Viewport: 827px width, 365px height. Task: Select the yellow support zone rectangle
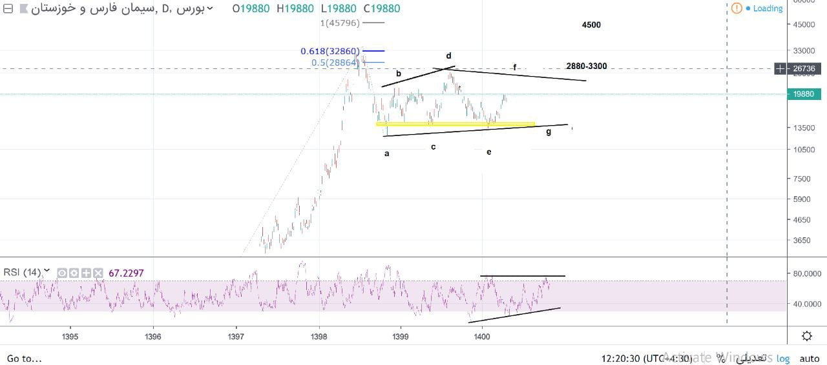455,124
